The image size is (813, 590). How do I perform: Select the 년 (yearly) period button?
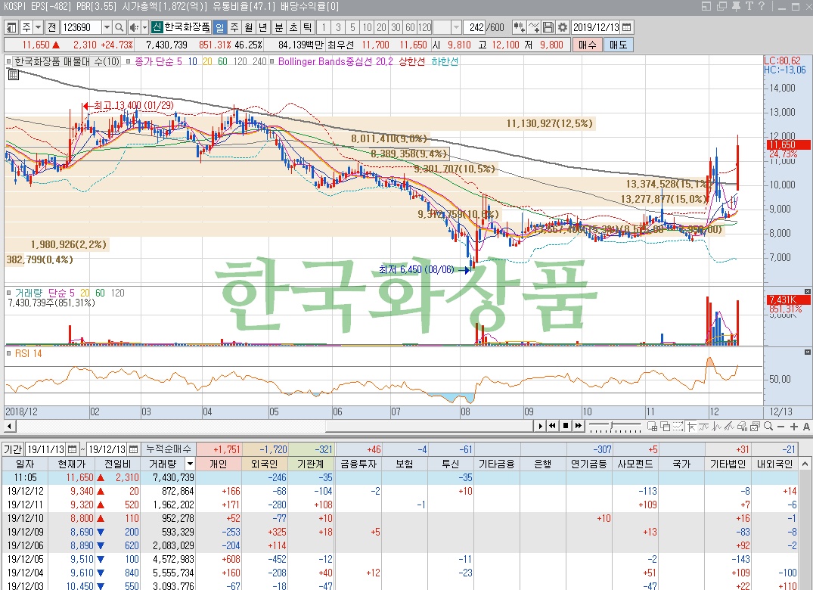pyautogui.click(x=263, y=27)
